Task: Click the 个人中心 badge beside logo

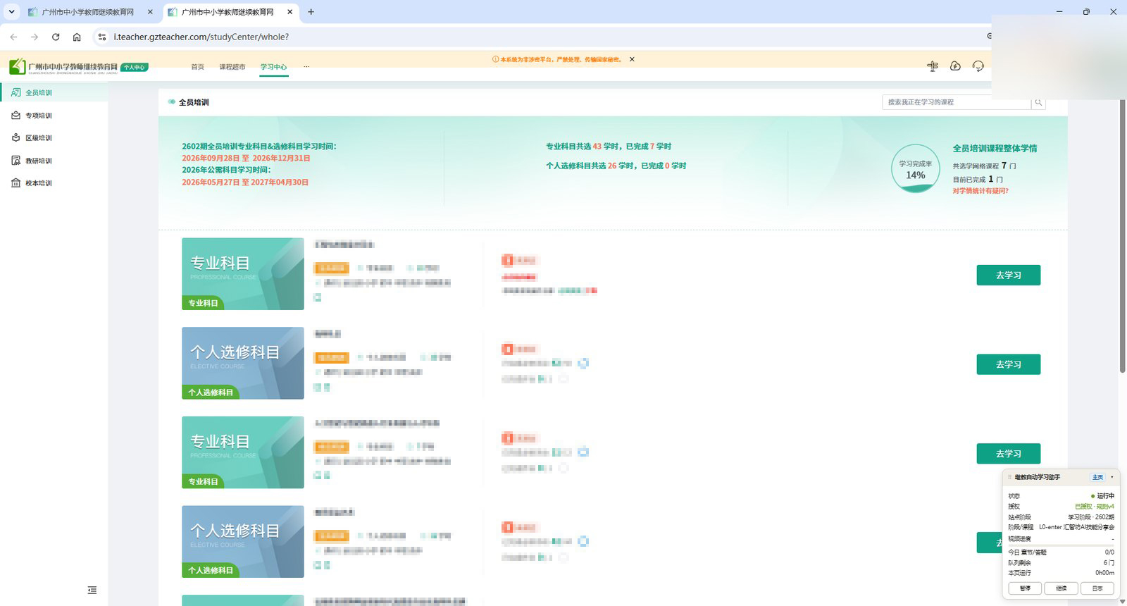Action: point(134,68)
